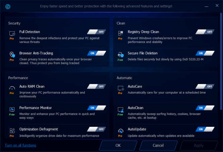This screenshot has height=152, width=223.
Task: Click the Advanced SystemCare logo icon
Action: coord(8,7)
